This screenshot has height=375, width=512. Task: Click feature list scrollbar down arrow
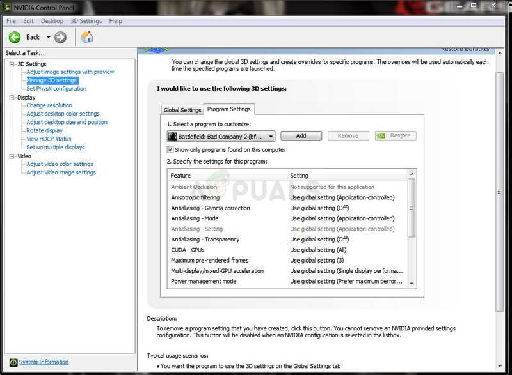[x=412, y=284]
